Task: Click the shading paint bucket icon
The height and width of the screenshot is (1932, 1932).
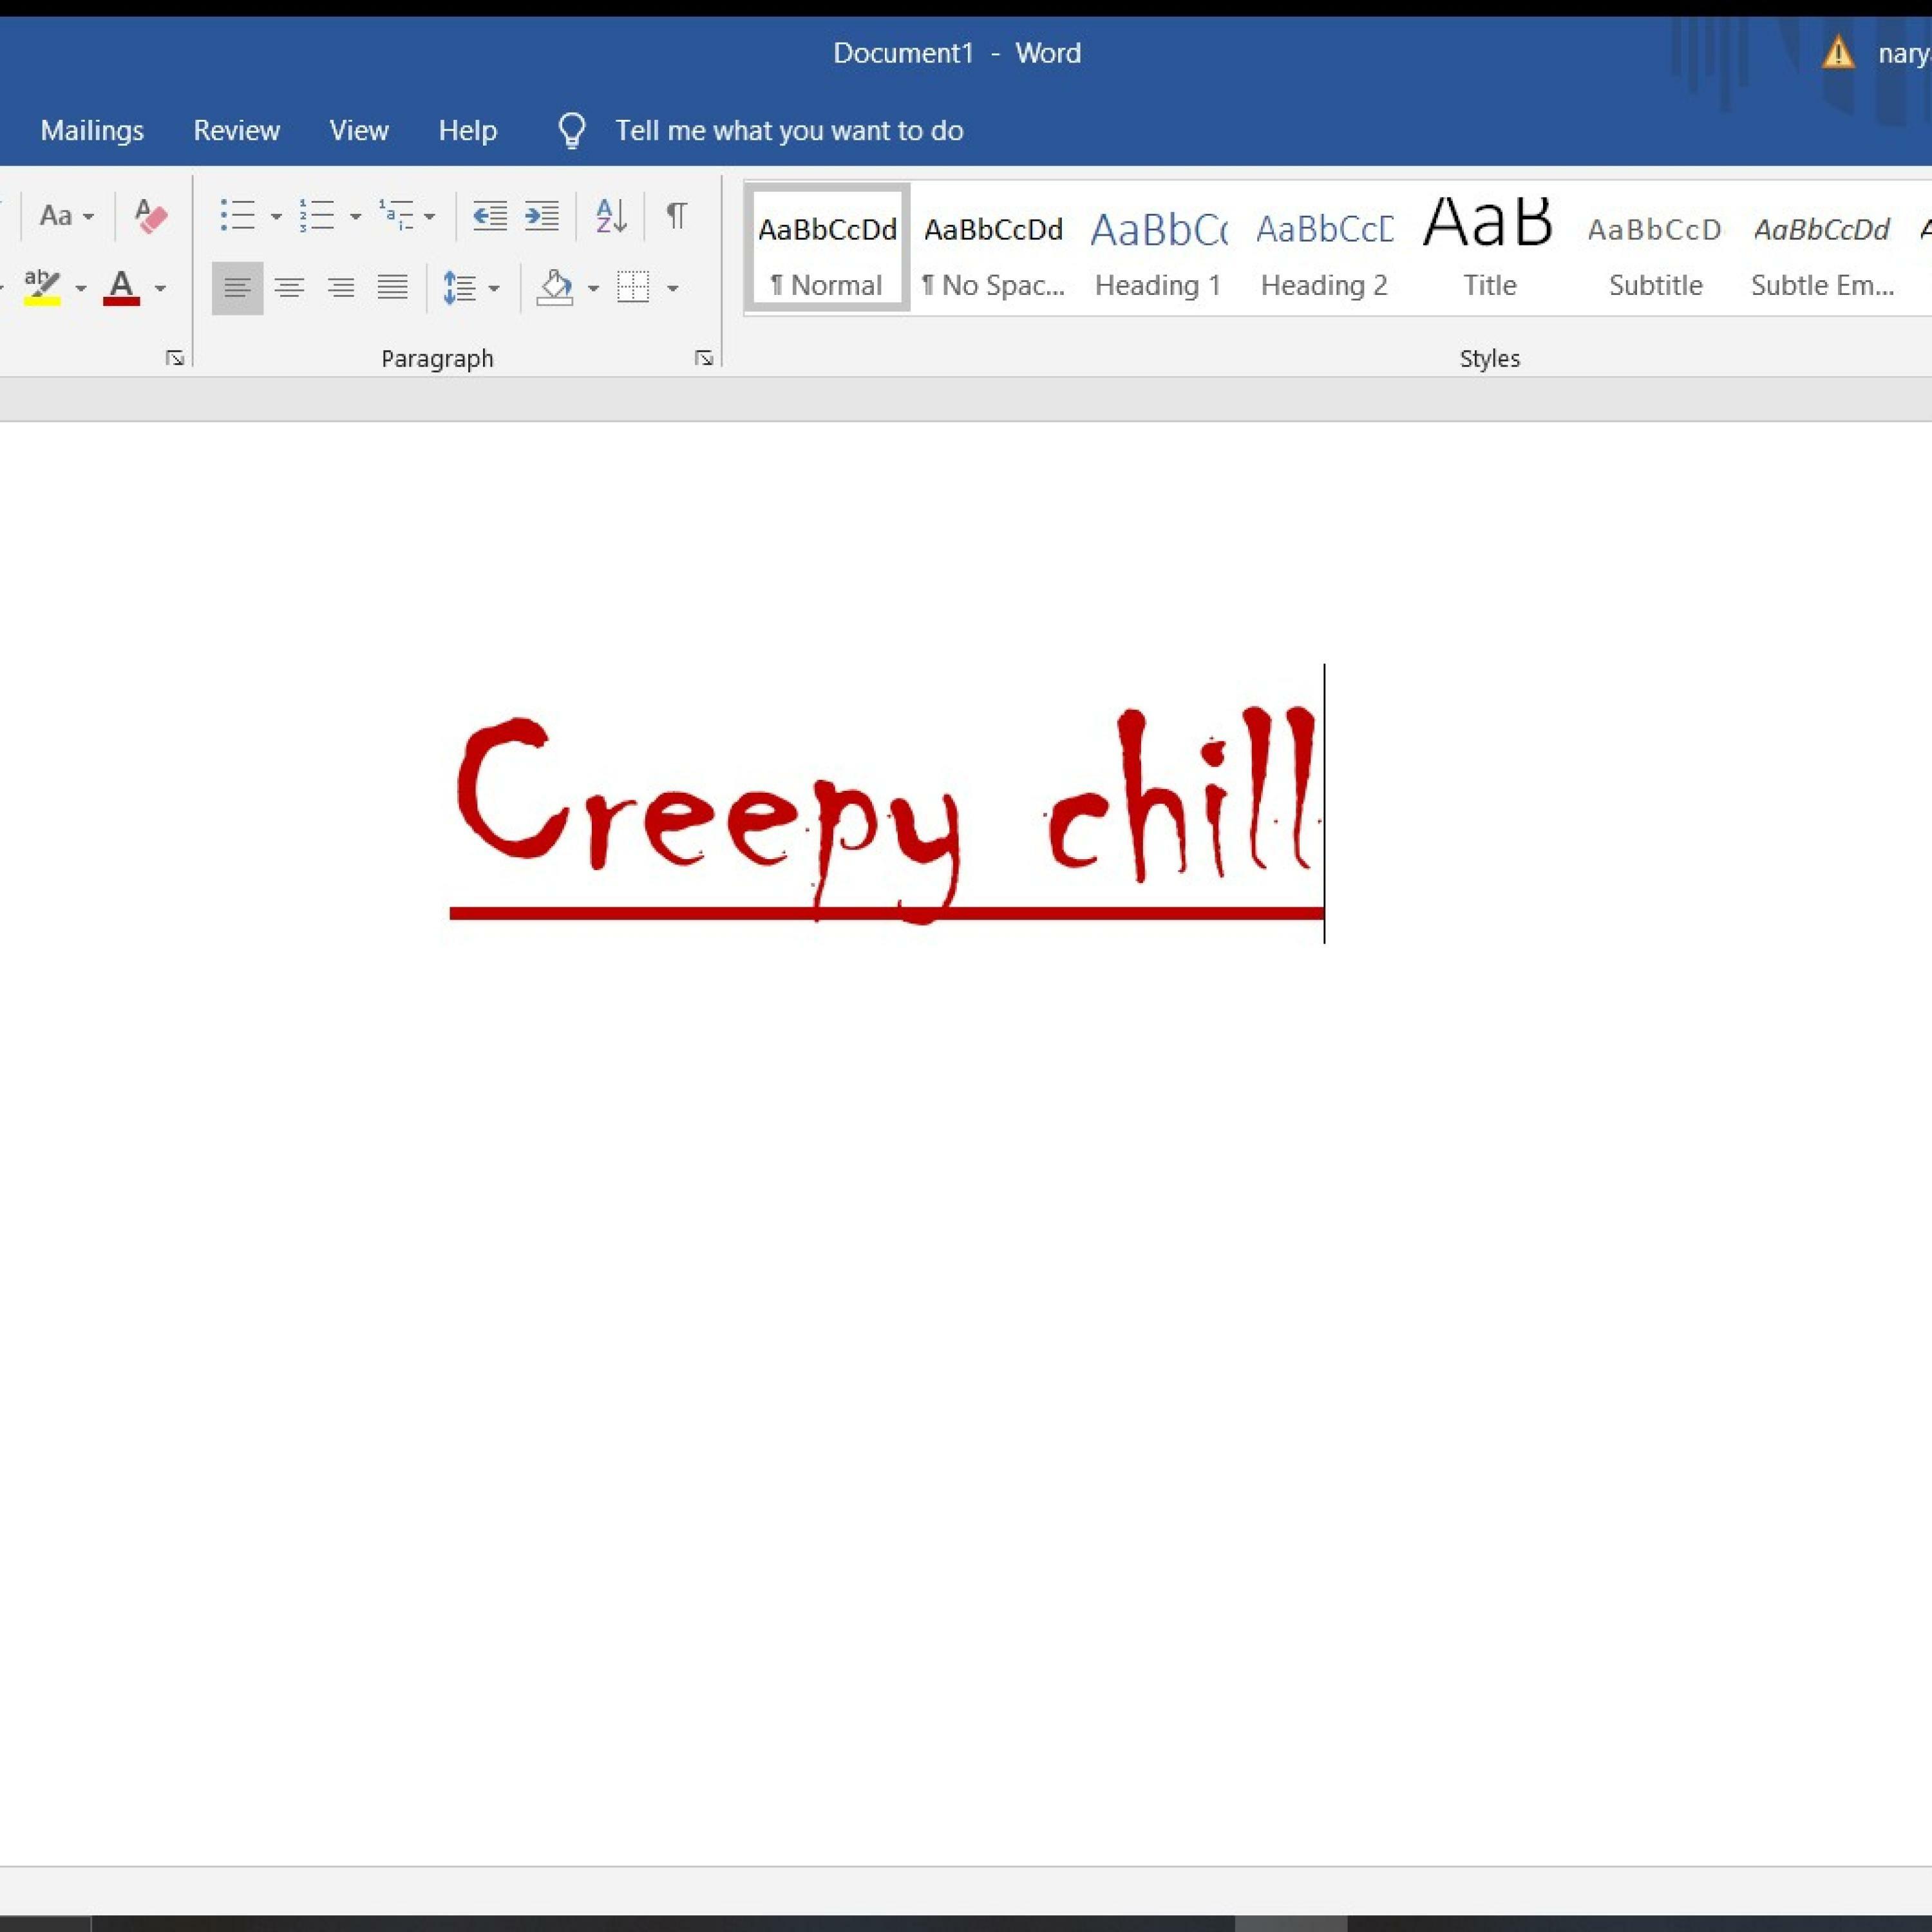Action: pyautogui.click(x=555, y=288)
